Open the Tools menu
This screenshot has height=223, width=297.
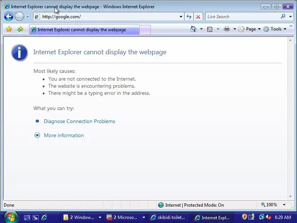[x=275, y=29]
